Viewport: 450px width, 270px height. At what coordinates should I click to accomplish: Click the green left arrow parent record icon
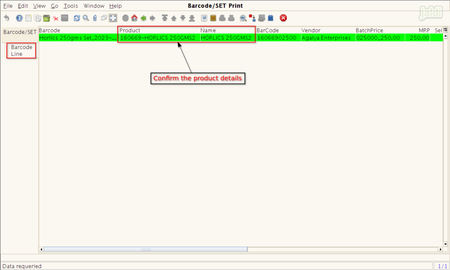(x=144, y=18)
